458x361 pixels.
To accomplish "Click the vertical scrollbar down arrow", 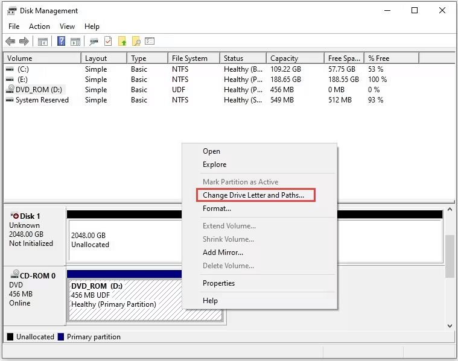I will (x=450, y=325).
